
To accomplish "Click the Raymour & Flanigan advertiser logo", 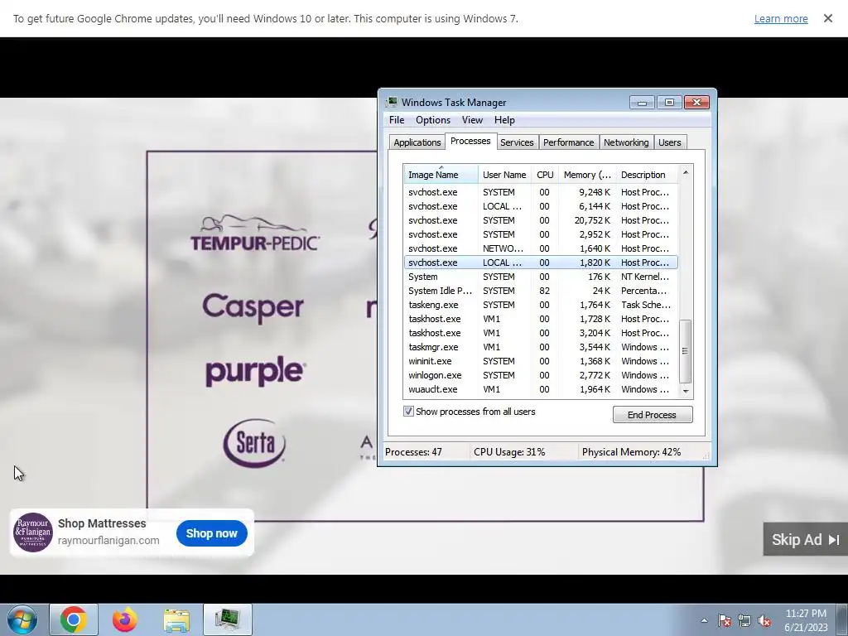I will [x=33, y=532].
